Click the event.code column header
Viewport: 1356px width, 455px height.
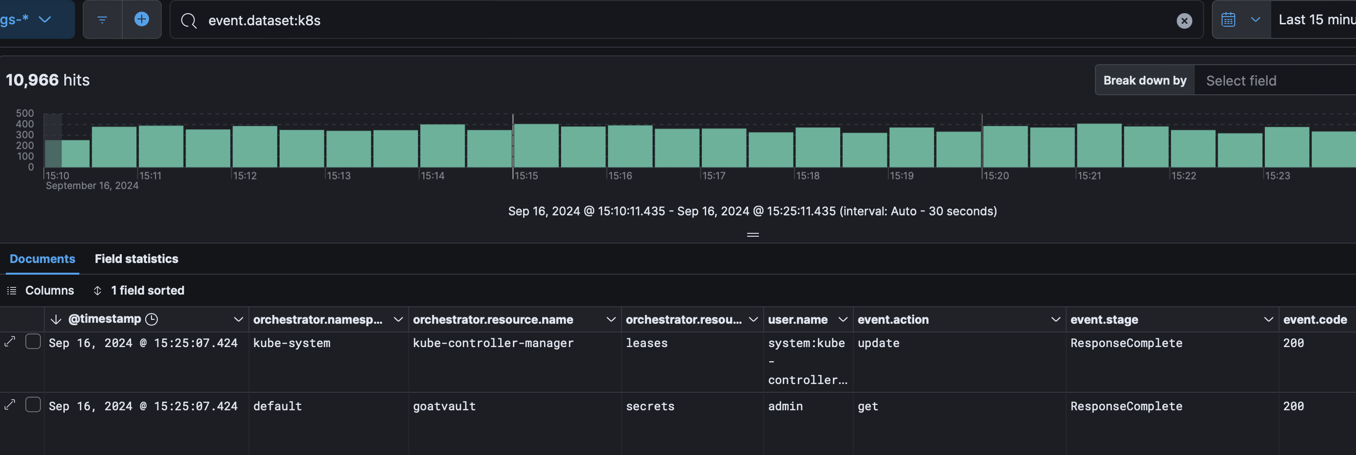click(x=1315, y=319)
